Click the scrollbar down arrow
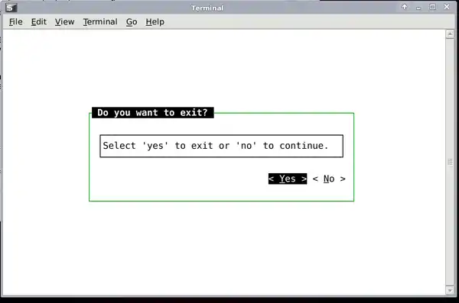The width and height of the screenshot is (459, 303). pos(450,290)
